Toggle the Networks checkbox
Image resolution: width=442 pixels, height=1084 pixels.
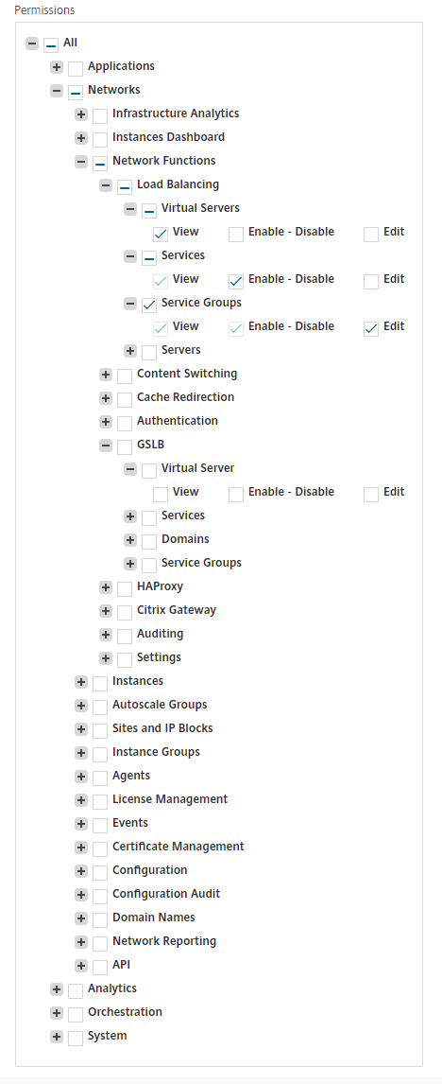coord(76,93)
